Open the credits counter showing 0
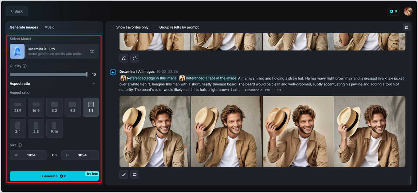This screenshot has width=418, height=193. [x=393, y=11]
